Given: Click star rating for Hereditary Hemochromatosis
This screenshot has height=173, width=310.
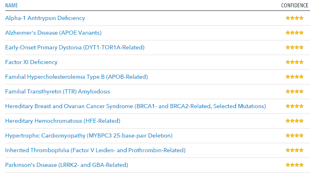Looking at the screenshot, I should point(294,121).
